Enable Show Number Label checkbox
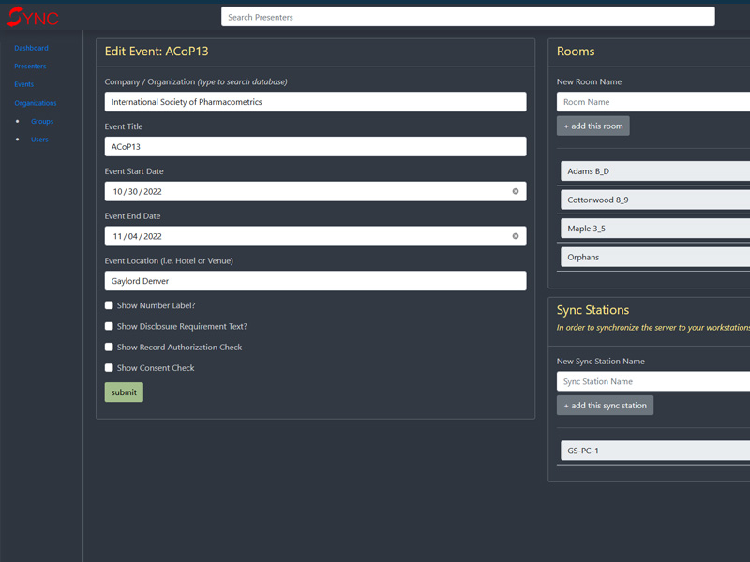750x562 pixels. point(109,305)
